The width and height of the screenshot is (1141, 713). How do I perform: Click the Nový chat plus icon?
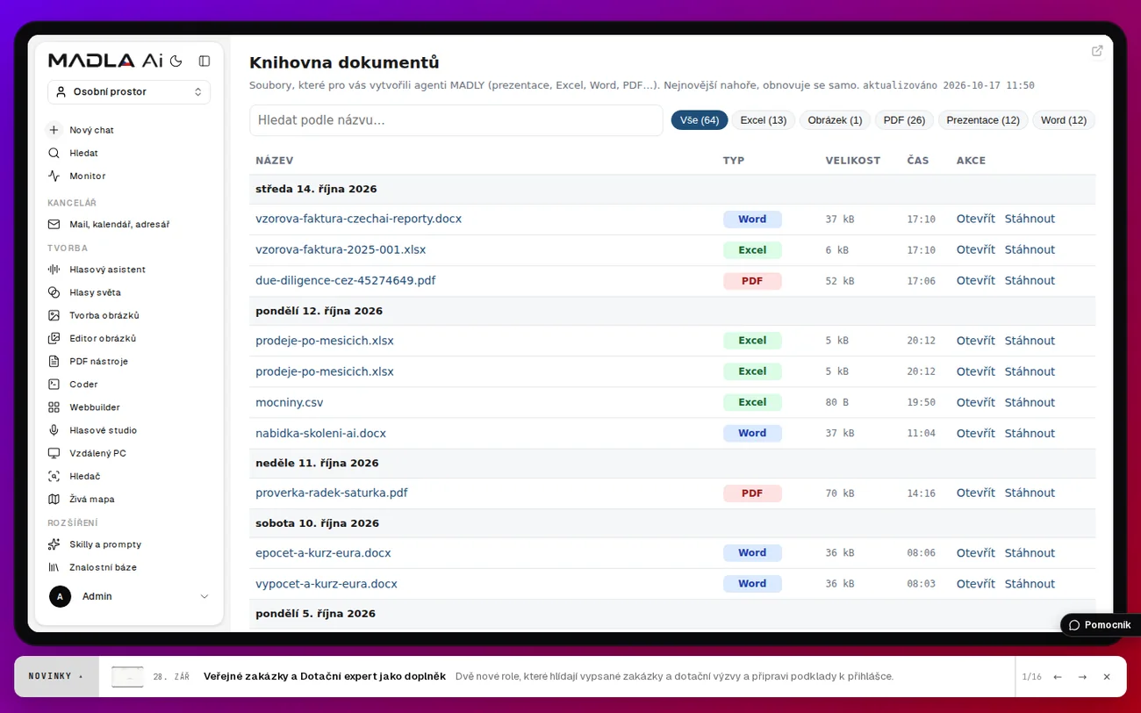point(54,130)
